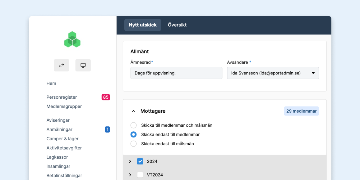Click the Ämnesrad input field

(176, 73)
